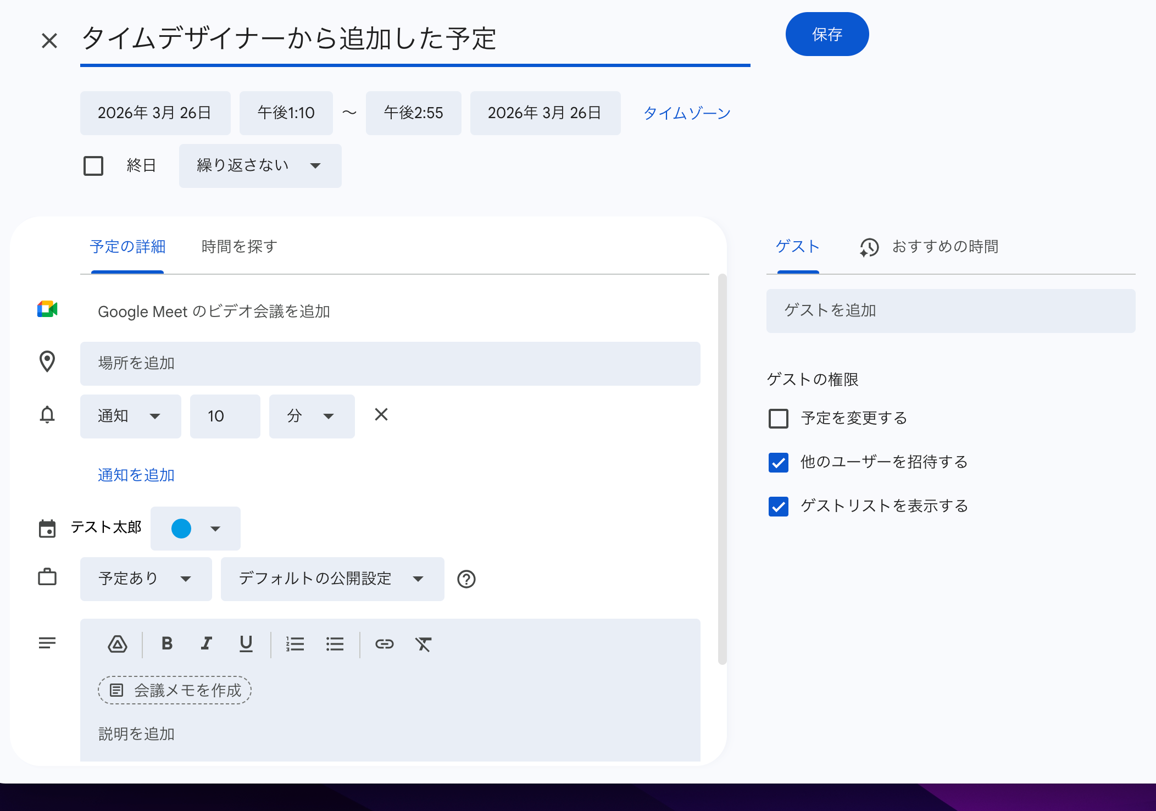Image resolution: width=1156 pixels, height=811 pixels.
Task: Open the 繰り返さない recurrence dropdown
Action: pyautogui.click(x=259, y=165)
